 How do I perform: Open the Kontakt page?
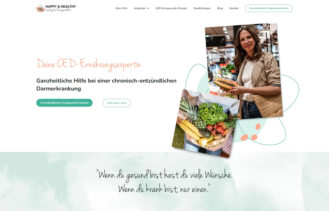tap(234, 8)
